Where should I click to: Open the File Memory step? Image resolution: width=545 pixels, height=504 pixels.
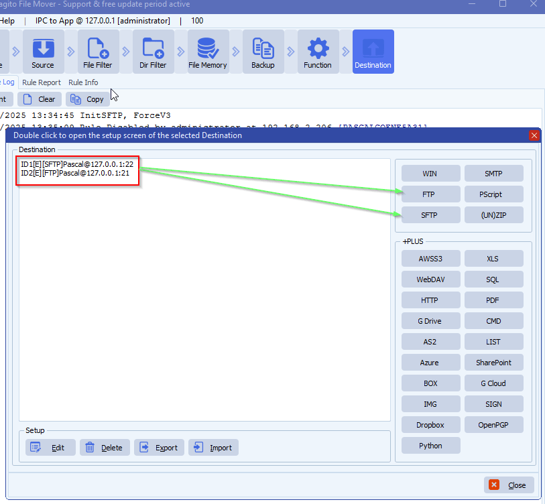(208, 52)
